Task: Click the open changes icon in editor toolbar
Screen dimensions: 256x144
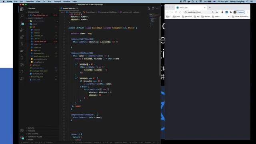Action: 148,8
